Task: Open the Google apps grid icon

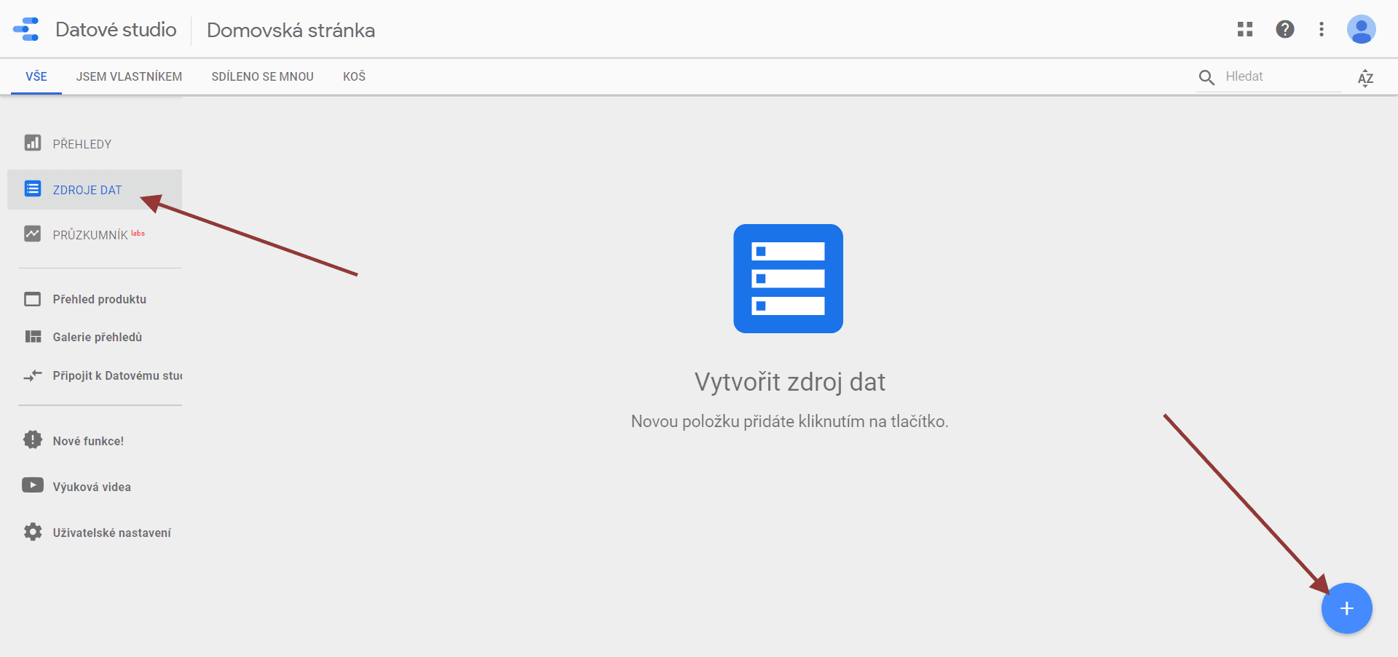Action: (1245, 29)
